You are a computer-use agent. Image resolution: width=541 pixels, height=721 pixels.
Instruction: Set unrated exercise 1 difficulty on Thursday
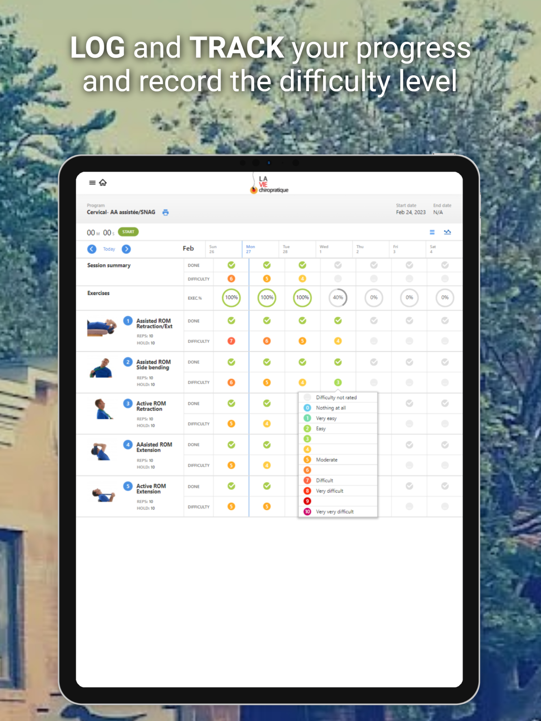374,341
